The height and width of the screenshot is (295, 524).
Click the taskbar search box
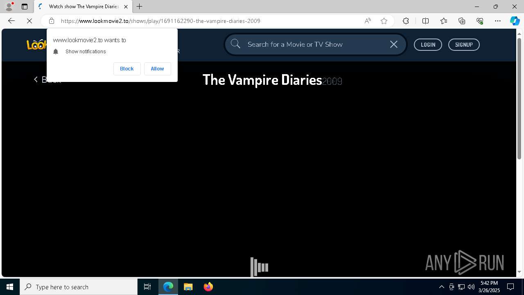click(x=79, y=287)
